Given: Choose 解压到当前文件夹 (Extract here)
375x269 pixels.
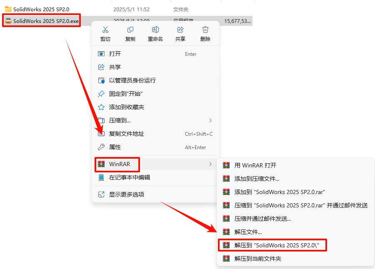Looking at the screenshot, I should (x=295, y=259).
